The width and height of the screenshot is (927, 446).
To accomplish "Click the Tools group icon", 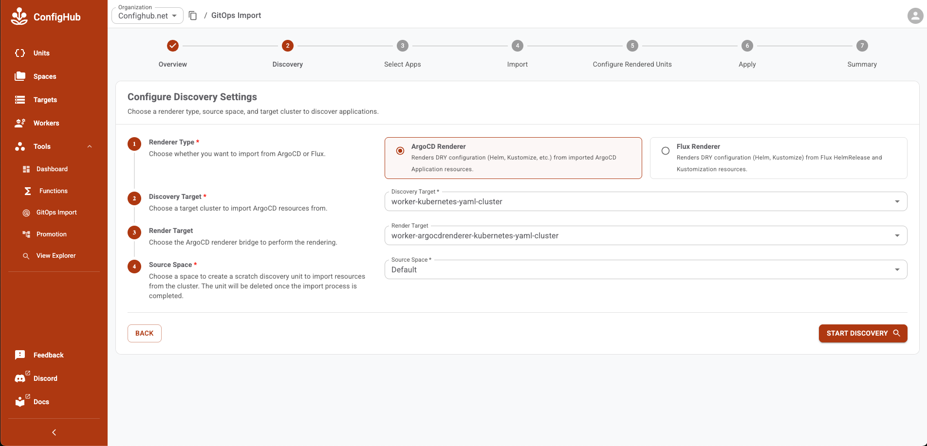I will tap(20, 146).
